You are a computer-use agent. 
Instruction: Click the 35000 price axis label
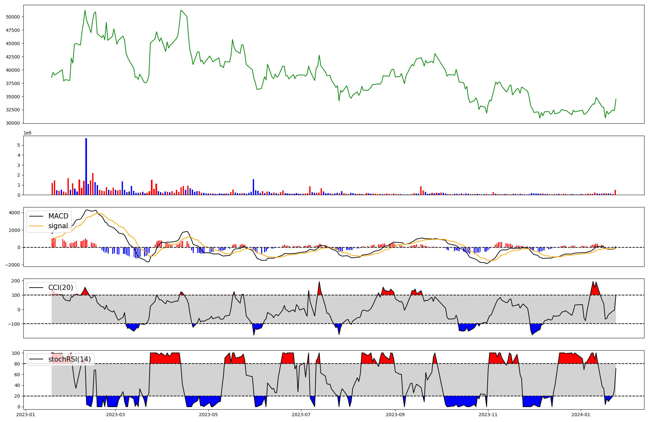(13, 97)
